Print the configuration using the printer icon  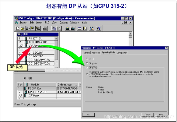pos(45,28)
